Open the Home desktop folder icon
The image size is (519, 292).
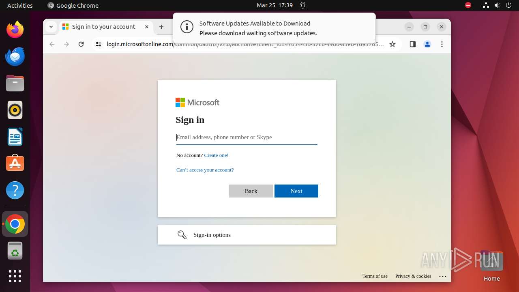[x=491, y=266]
